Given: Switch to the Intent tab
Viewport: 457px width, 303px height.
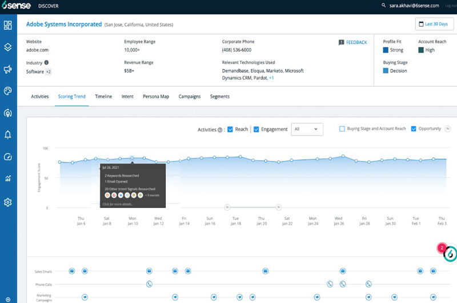Looking at the screenshot, I should click(x=127, y=96).
